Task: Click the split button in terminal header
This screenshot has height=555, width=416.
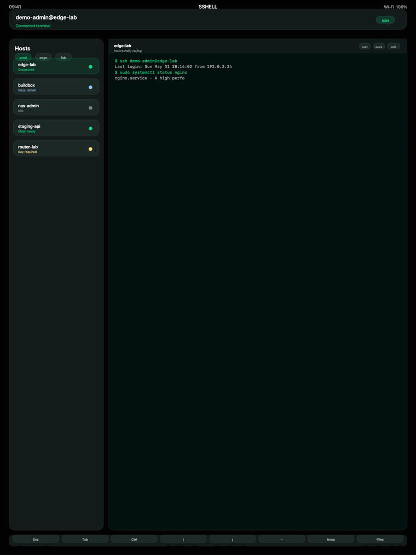Action: (394, 47)
